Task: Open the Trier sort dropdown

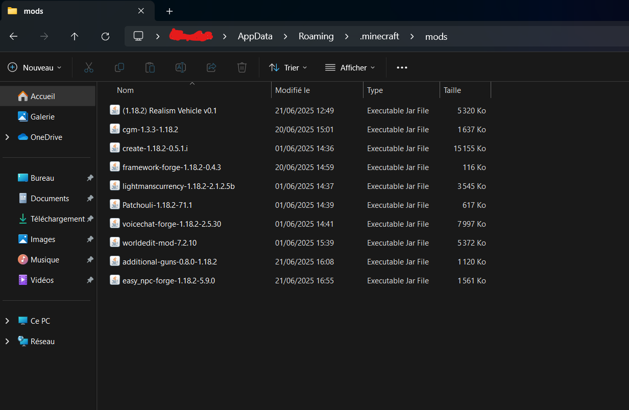Action: click(288, 67)
